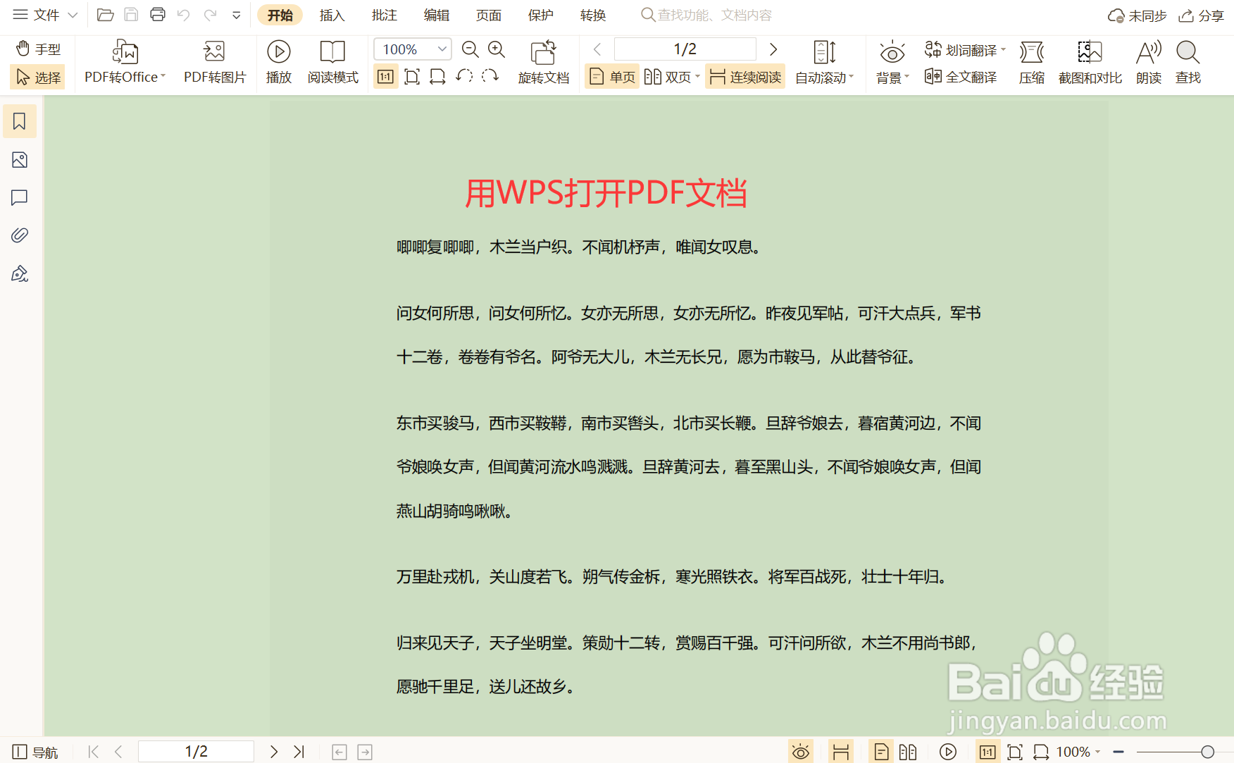Click the save disk icon
The height and width of the screenshot is (763, 1234).
pos(131,15)
